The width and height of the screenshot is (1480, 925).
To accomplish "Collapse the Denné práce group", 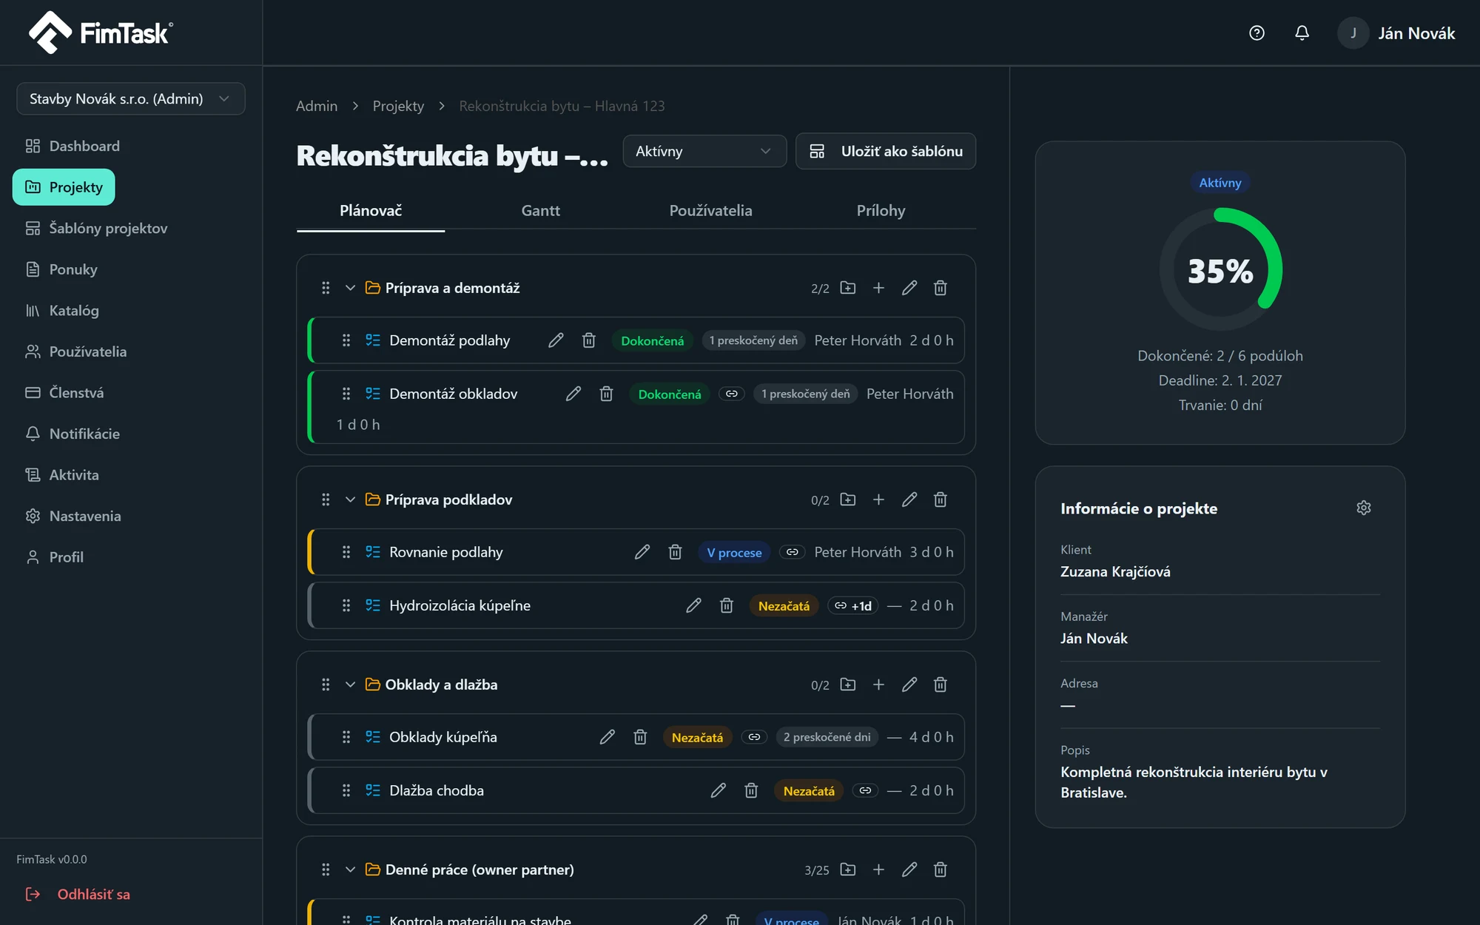I will pyautogui.click(x=350, y=869).
